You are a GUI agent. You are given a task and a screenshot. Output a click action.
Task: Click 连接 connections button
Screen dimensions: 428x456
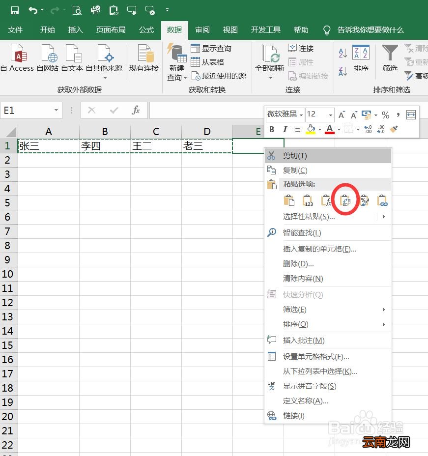[x=301, y=48]
